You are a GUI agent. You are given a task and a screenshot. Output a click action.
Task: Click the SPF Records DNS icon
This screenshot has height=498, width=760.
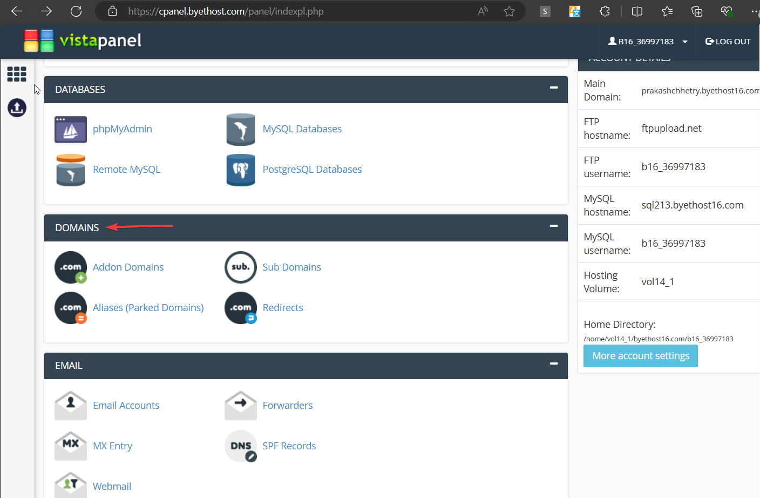(x=241, y=446)
